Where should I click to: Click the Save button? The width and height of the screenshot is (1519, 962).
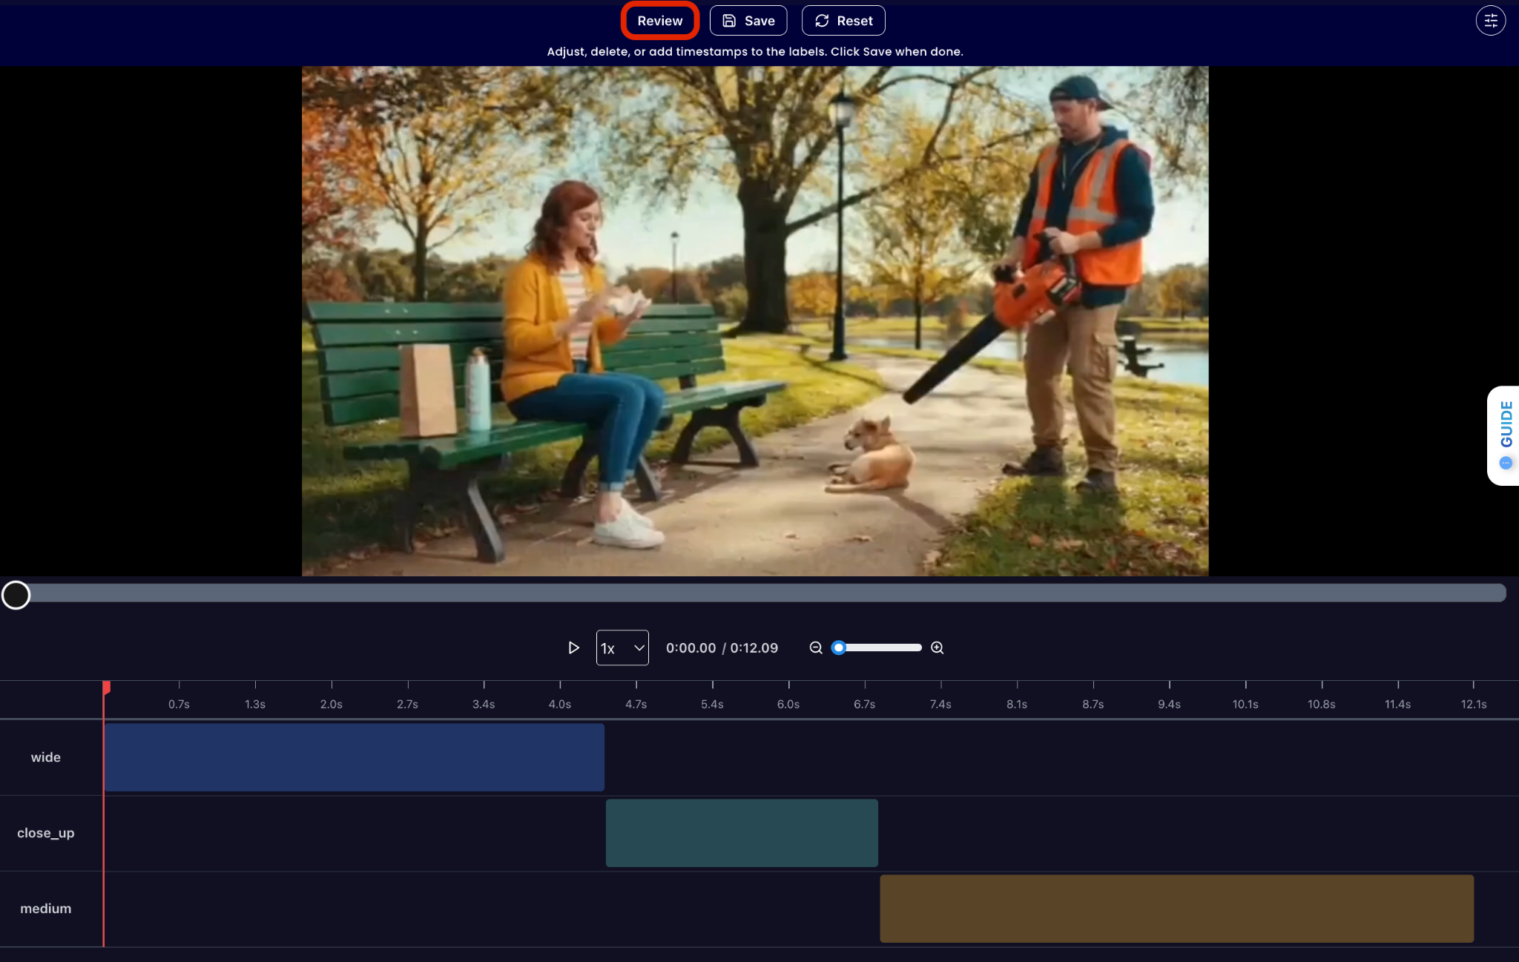point(748,21)
